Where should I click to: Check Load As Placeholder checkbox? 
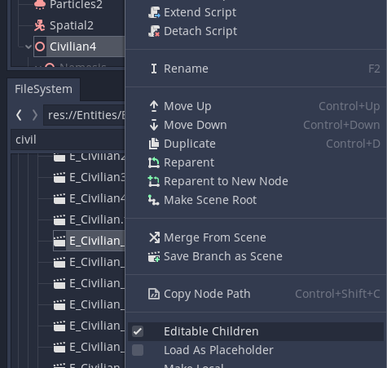pyautogui.click(x=138, y=350)
